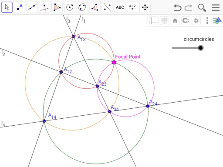Expand the three-dot more options

point(207,20)
